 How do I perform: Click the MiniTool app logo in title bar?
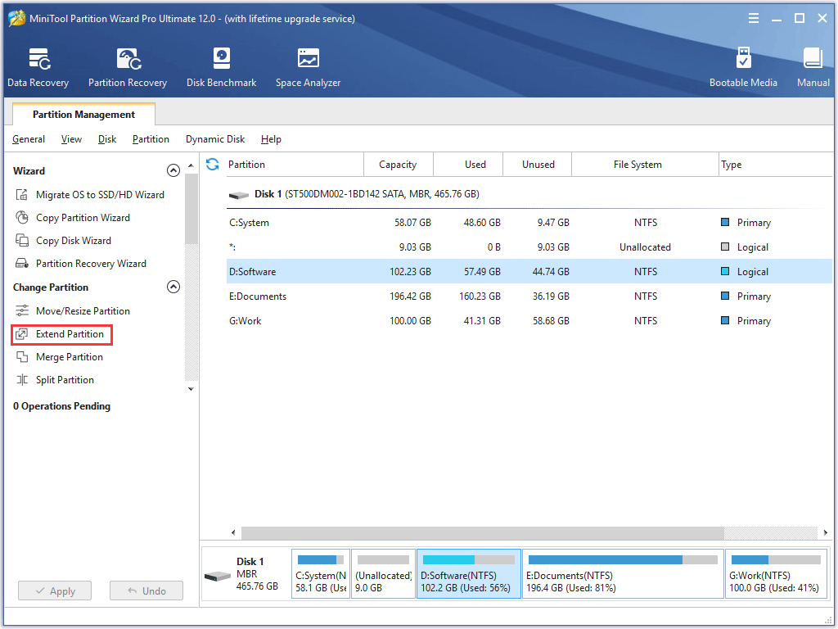click(17, 18)
